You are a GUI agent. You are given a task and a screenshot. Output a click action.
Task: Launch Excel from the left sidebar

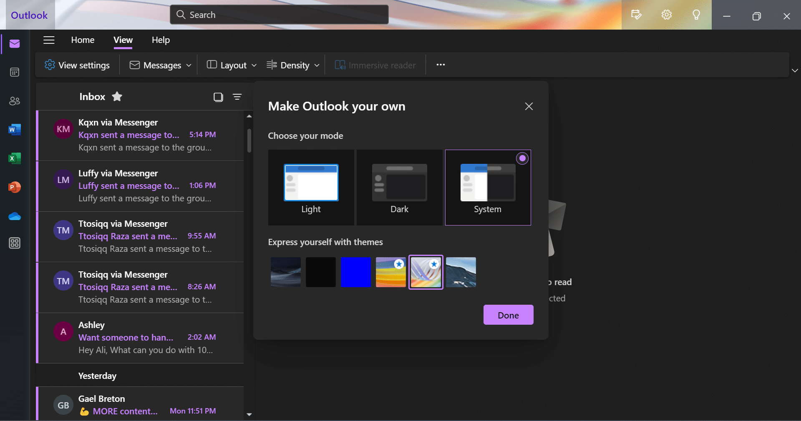pos(15,158)
